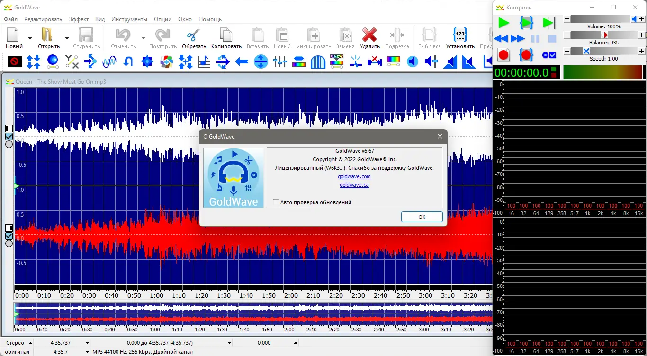This screenshot has height=356, width=647.
Task: Expand the dropdown arrow next to Открыть
Action: pyautogui.click(x=67, y=38)
